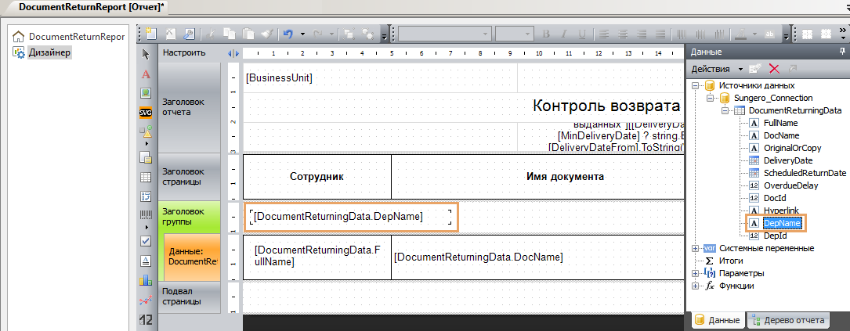The height and width of the screenshot is (331, 850).
Task: Click the Настроить bands button
Action: (183, 53)
